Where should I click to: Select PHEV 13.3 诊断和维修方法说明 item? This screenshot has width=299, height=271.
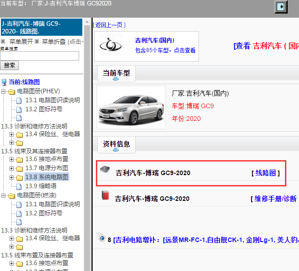pos(34,126)
